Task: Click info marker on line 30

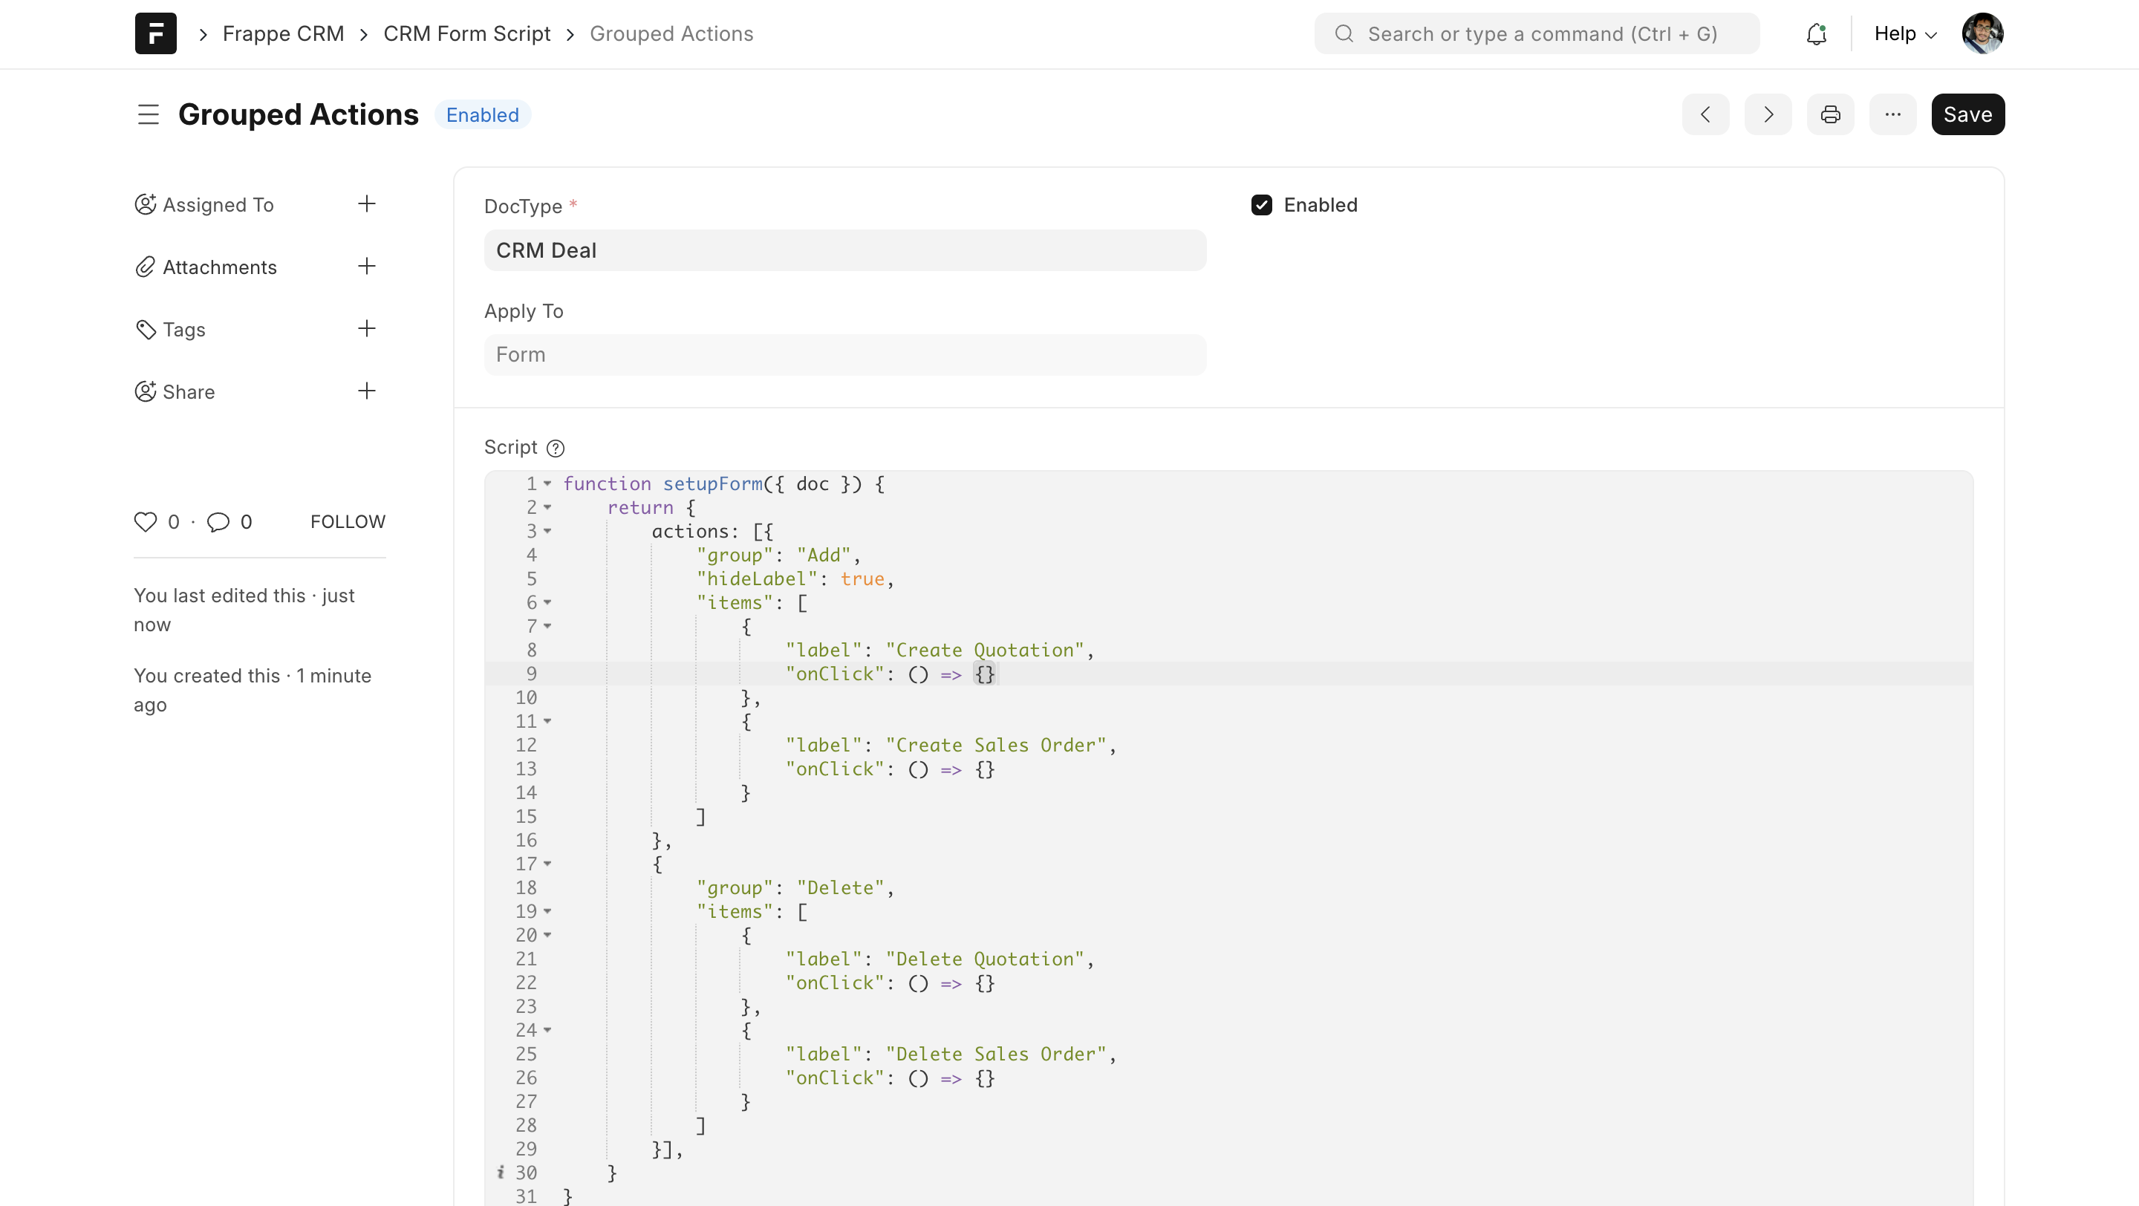Action: [x=501, y=1172]
